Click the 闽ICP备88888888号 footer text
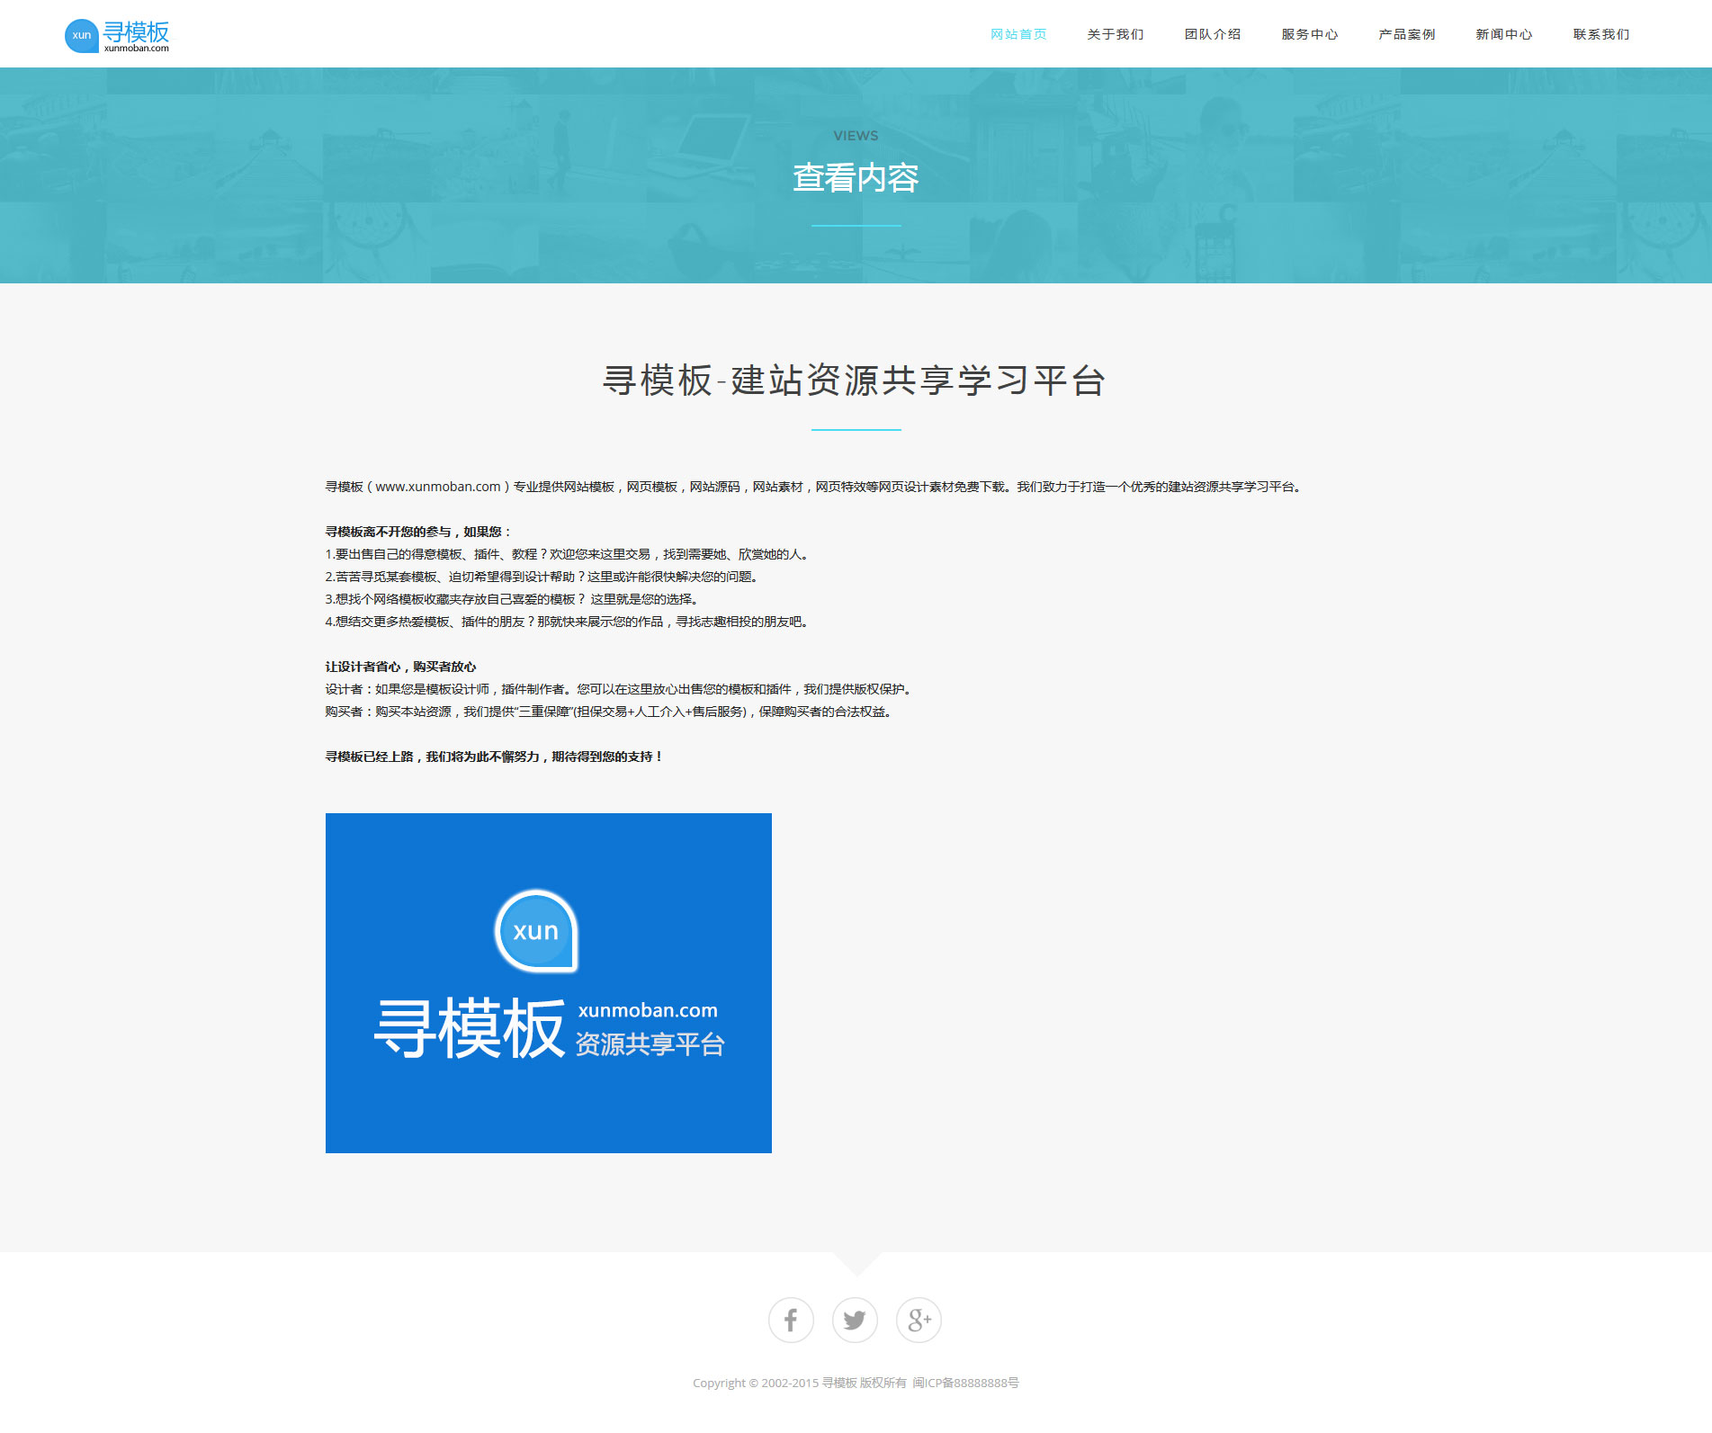The height and width of the screenshot is (1433, 1712). tap(965, 1383)
